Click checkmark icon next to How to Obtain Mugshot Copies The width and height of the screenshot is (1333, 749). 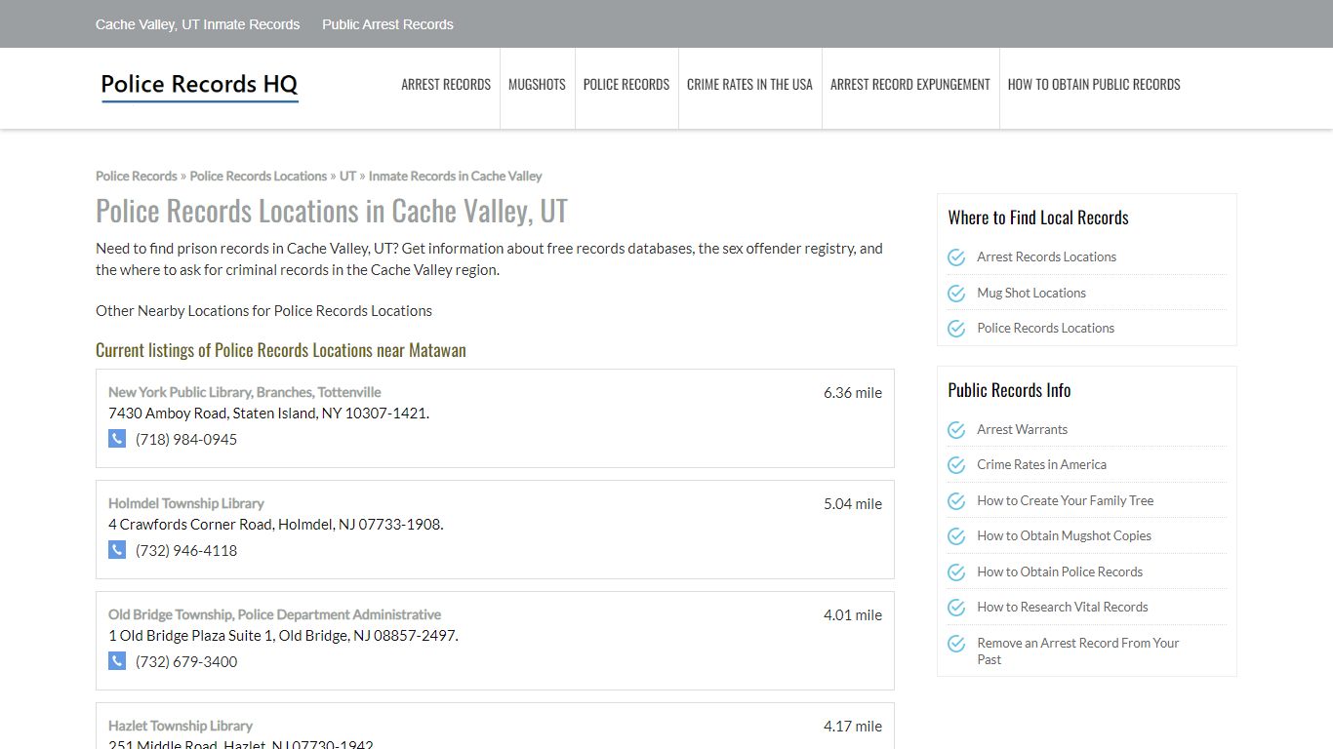[x=956, y=536]
